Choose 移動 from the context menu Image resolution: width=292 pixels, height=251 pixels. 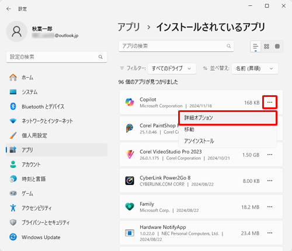pyautogui.click(x=228, y=130)
